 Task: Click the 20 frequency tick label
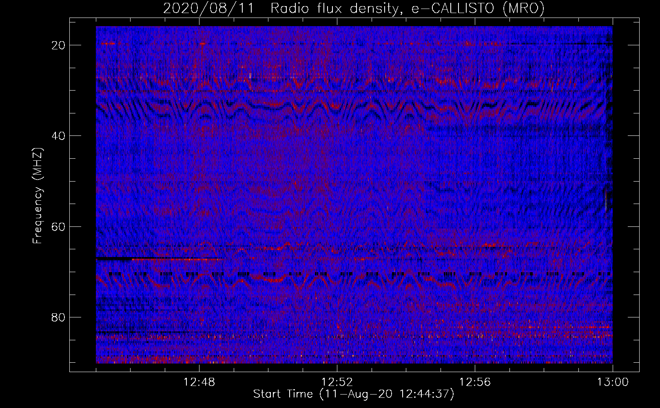click(x=59, y=45)
